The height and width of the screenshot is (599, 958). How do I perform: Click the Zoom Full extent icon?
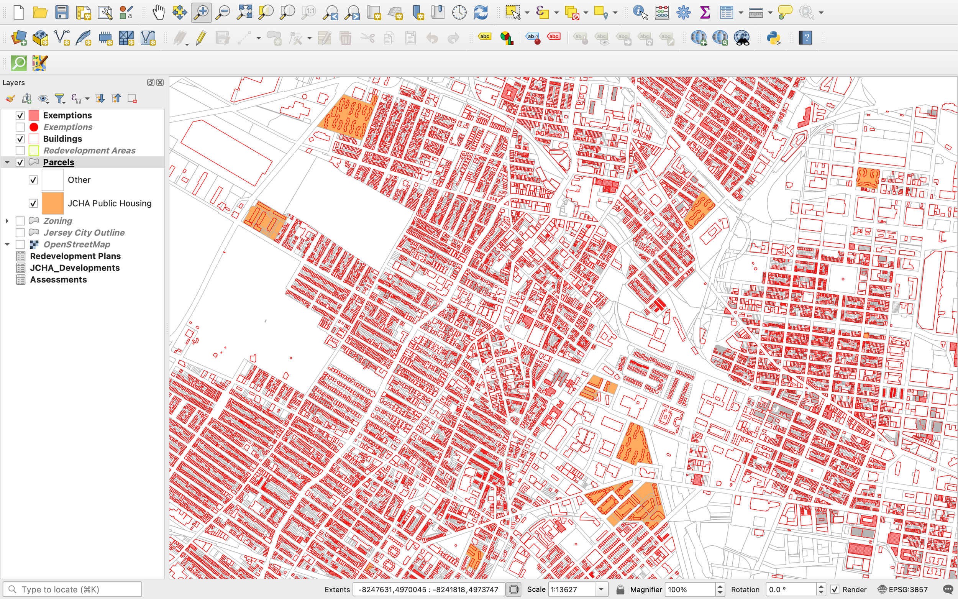(244, 12)
